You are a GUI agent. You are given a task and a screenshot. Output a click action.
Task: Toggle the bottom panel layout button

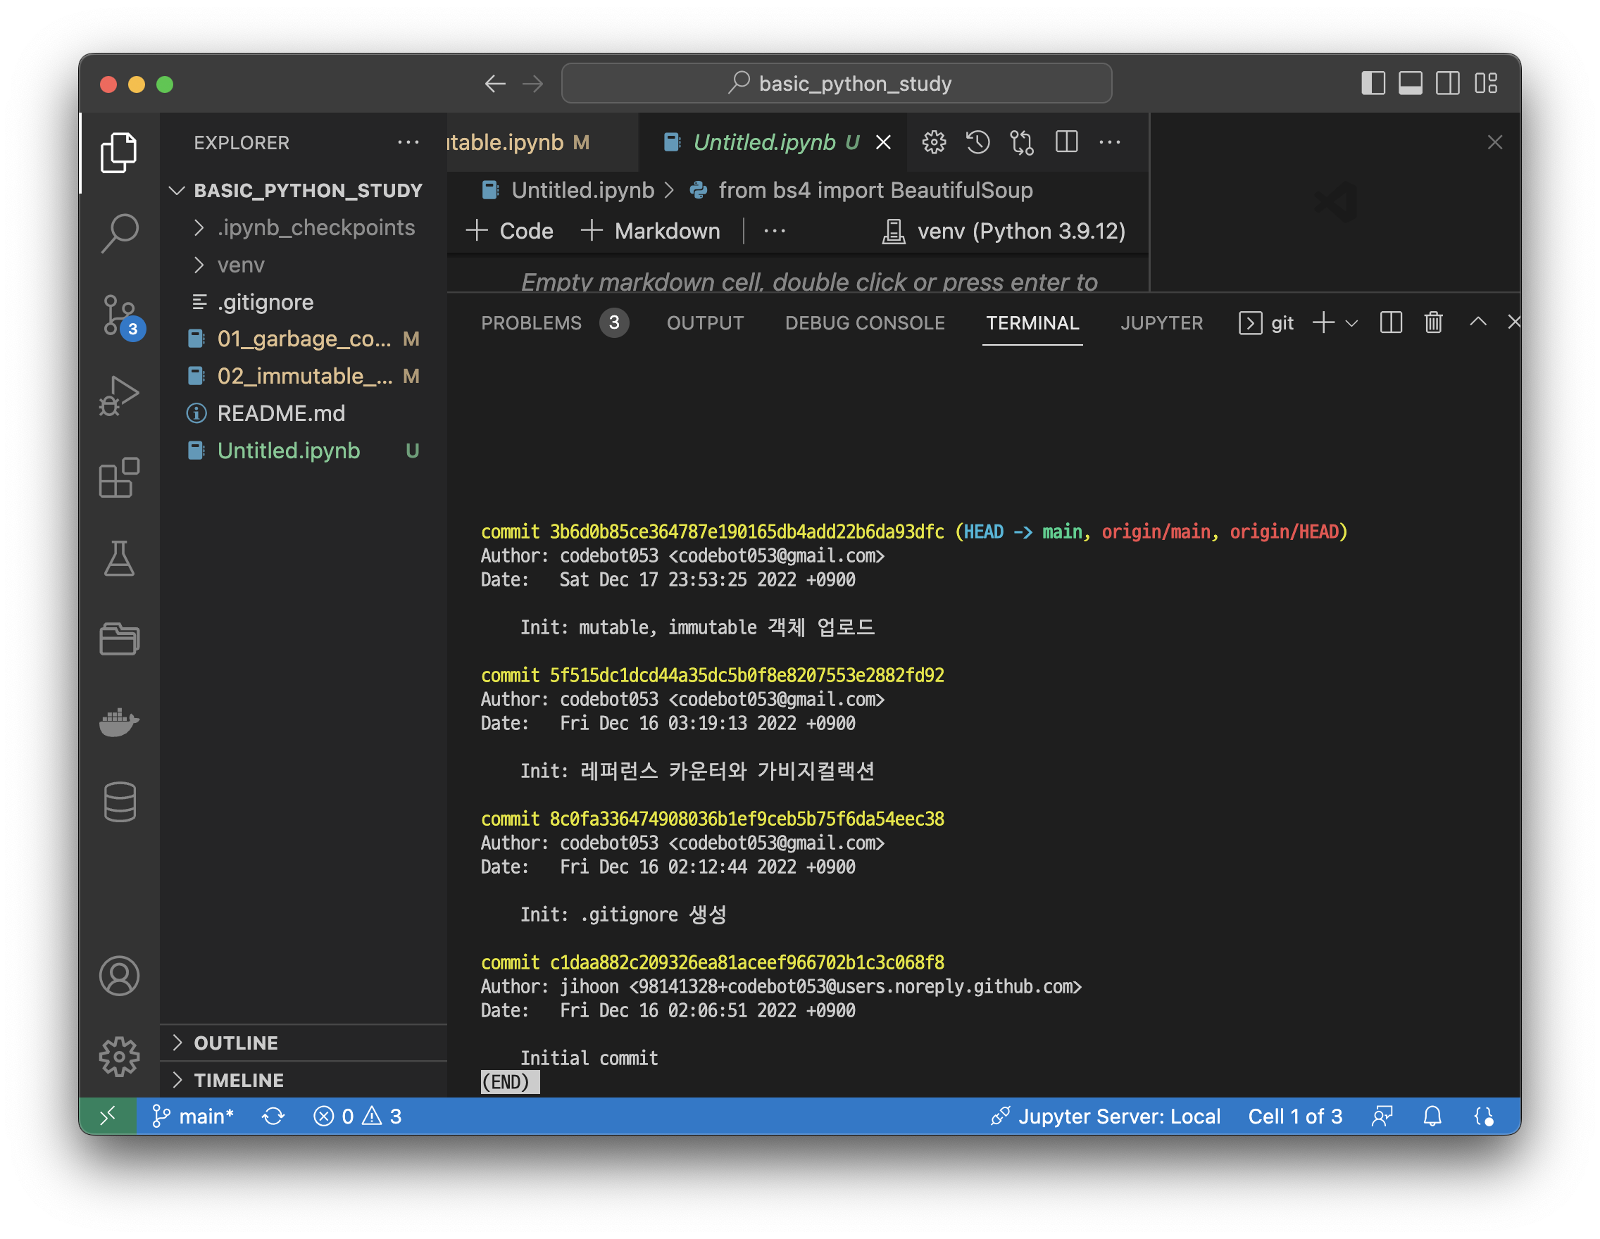pos(1411,84)
